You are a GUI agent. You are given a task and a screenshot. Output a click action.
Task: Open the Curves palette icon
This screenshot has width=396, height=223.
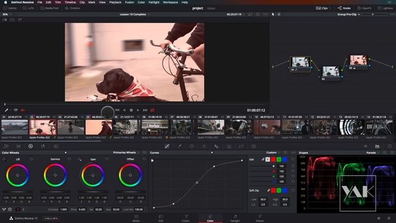tap(167, 146)
